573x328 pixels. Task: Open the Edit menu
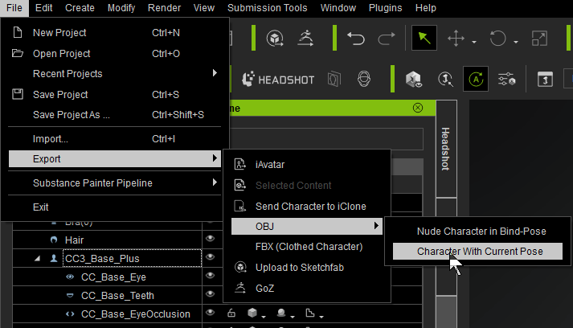tap(44, 8)
